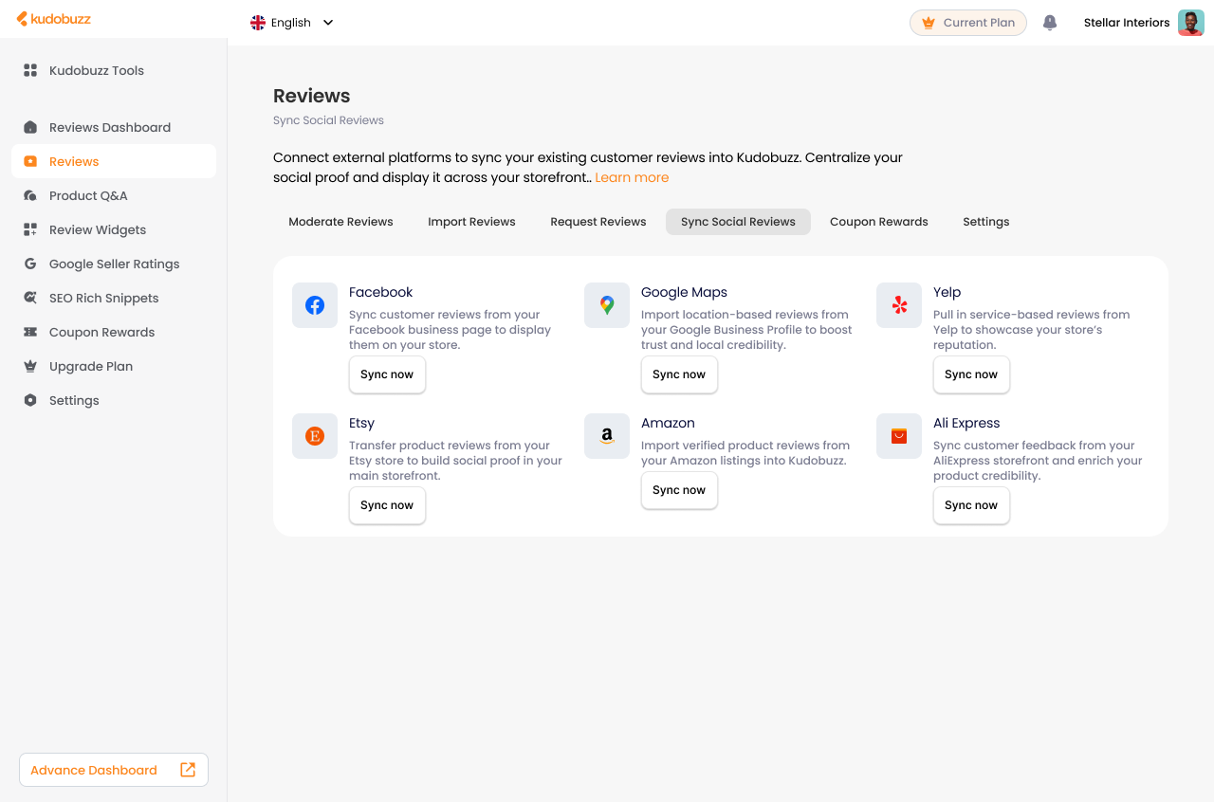
Task: Click the Reviews Dashboard home icon
Action: (x=30, y=127)
